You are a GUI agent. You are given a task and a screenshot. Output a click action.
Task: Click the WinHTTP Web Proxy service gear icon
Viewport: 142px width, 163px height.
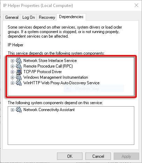pos(19,83)
